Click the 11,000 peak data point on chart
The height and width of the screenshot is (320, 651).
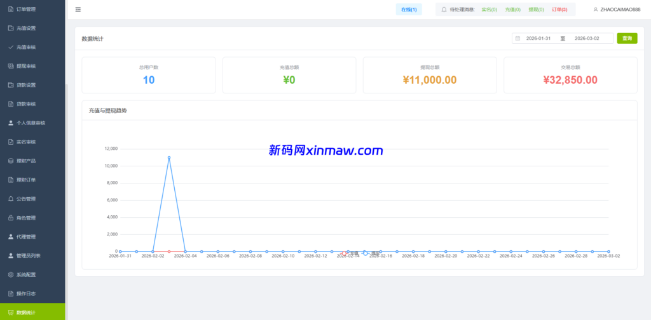[x=169, y=157]
